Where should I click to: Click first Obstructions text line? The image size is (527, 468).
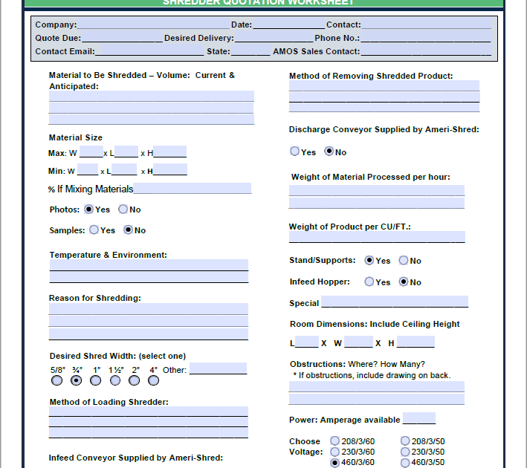pyautogui.click(x=377, y=386)
